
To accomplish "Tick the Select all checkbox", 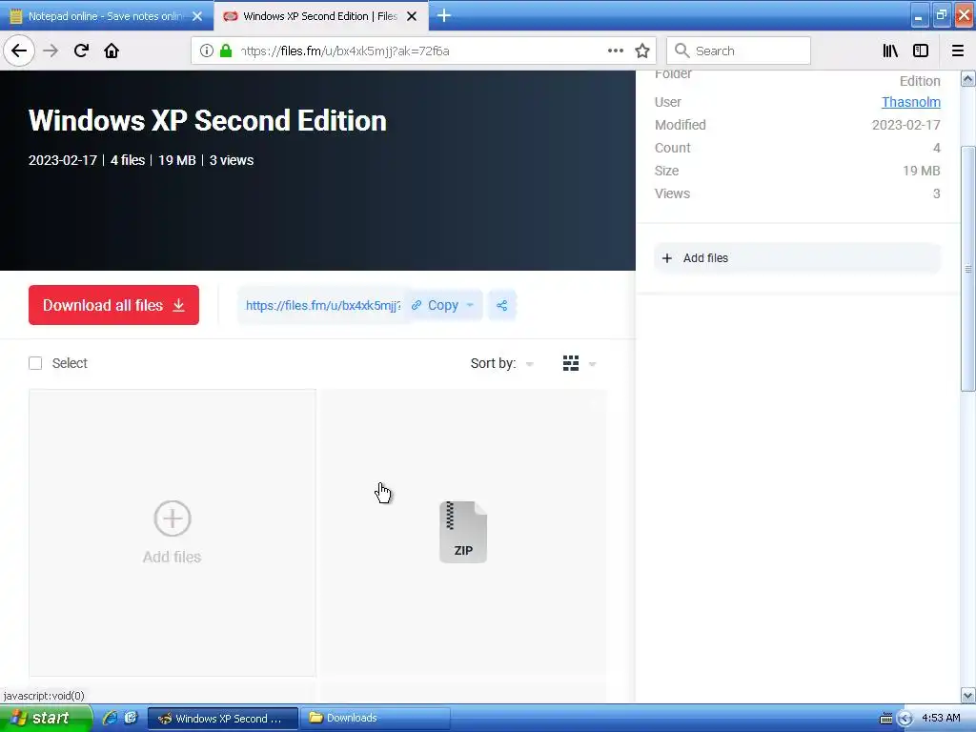I will coord(35,363).
